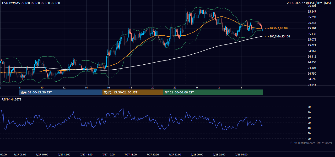Select the 40 SMA label showing 95.184
Viewport: 335px width, 157px height.
(x=277, y=28)
